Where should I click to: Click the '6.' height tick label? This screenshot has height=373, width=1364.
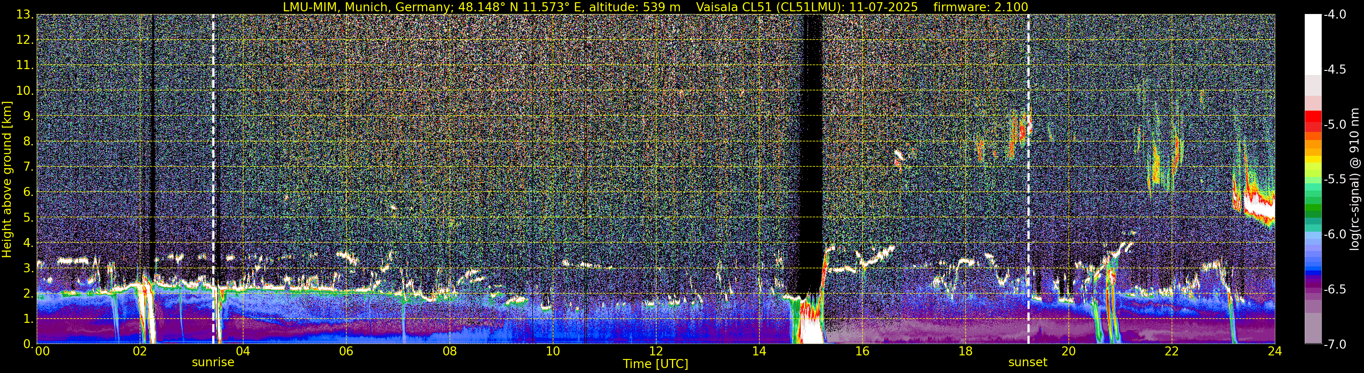tap(28, 192)
